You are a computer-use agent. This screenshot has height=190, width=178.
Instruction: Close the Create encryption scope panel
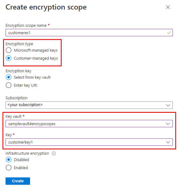coord(168,7)
